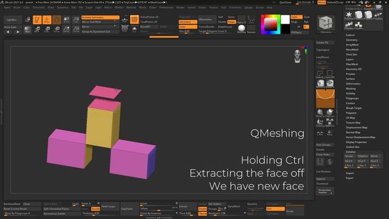Open the LightBox browser

click(12, 19)
